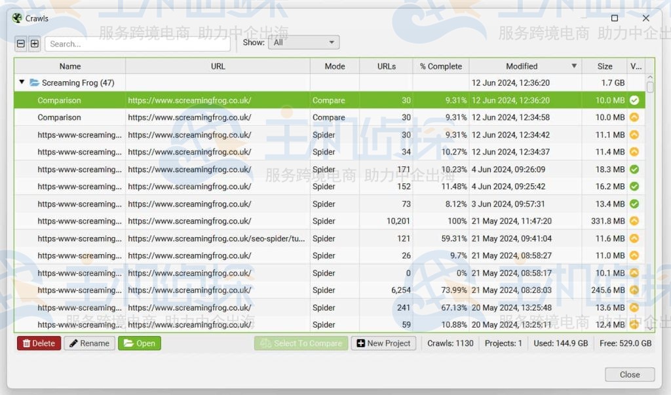Click into the Search crawls field
Image resolution: width=671 pixels, height=395 pixels.
point(138,44)
